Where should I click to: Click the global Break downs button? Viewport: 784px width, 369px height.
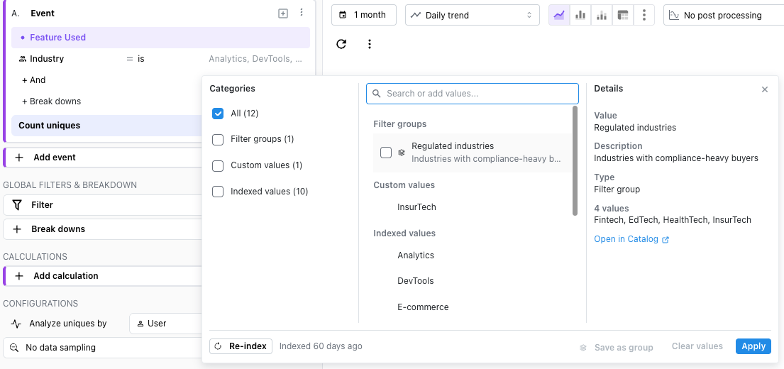(x=102, y=229)
